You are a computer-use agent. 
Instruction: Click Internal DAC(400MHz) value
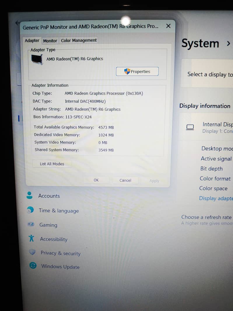(x=85, y=101)
